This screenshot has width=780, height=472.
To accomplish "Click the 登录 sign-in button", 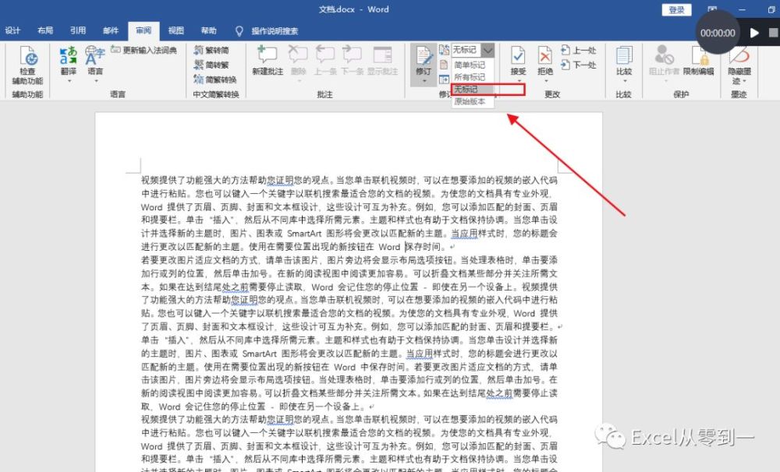I will pos(676,9).
